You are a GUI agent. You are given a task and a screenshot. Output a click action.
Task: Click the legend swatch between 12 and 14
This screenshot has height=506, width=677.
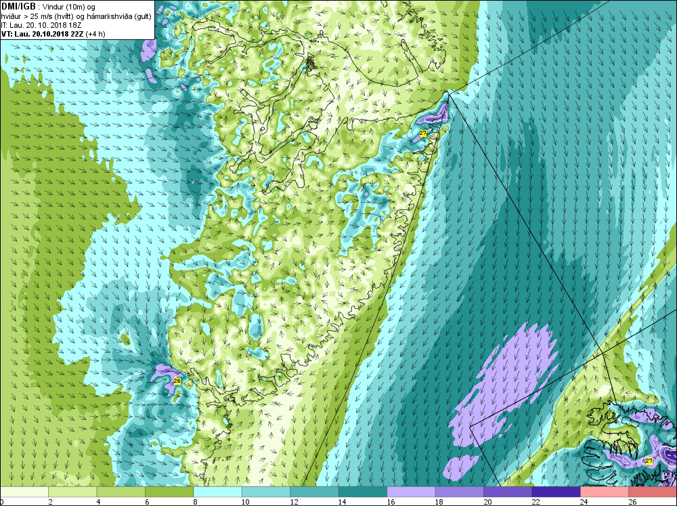click(314, 492)
